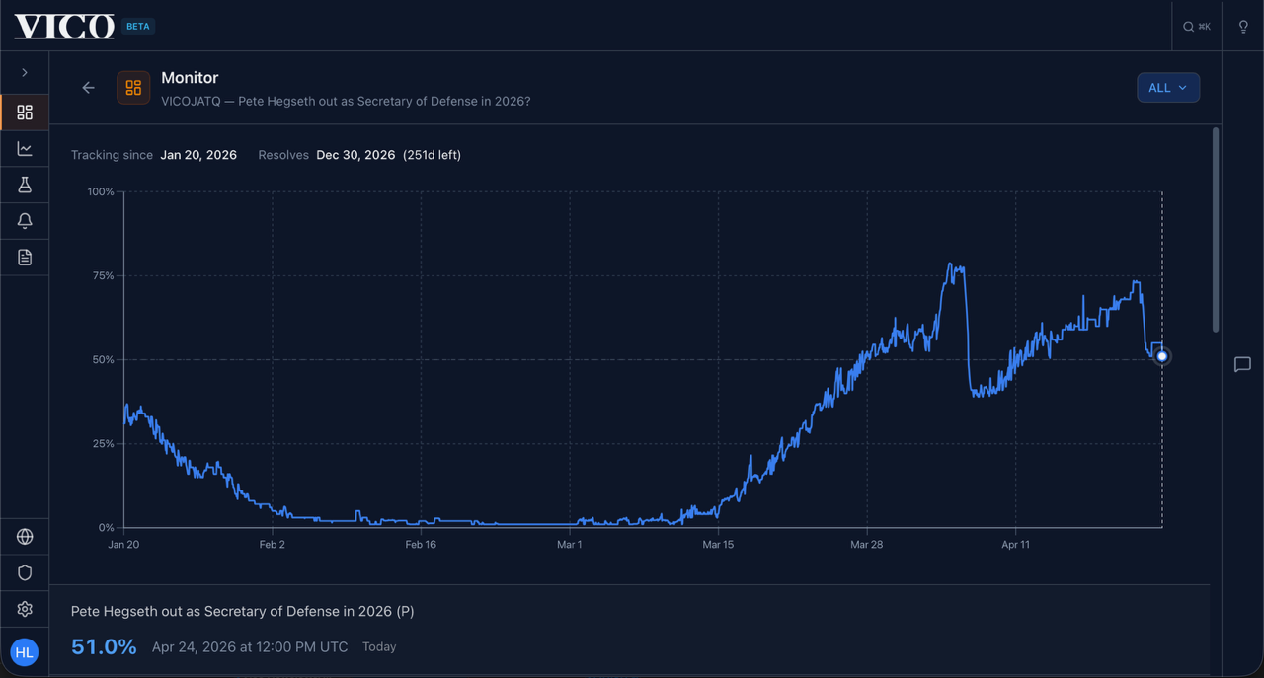The width and height of the screenshot is (1264, 678).
Task: Open the globe sidebar icon
Action: point(25,537)
